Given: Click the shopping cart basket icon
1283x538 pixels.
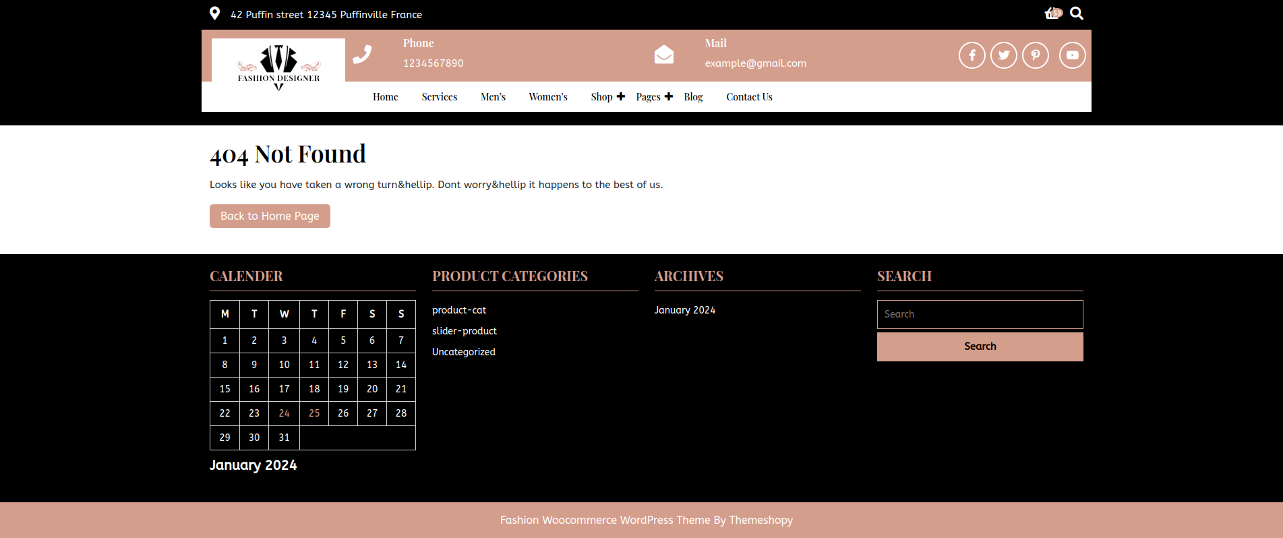Looking at the screenshot, I should click(x=1051, y=13).
